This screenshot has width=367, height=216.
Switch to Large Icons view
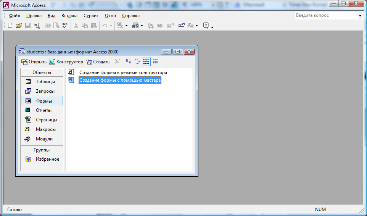(x=129, y=62)
